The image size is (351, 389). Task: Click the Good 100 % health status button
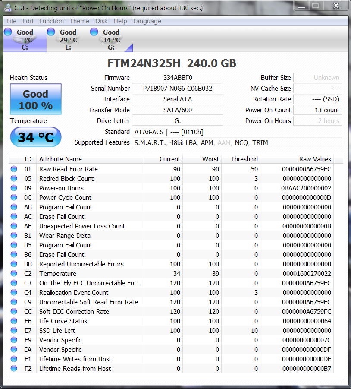36,99
